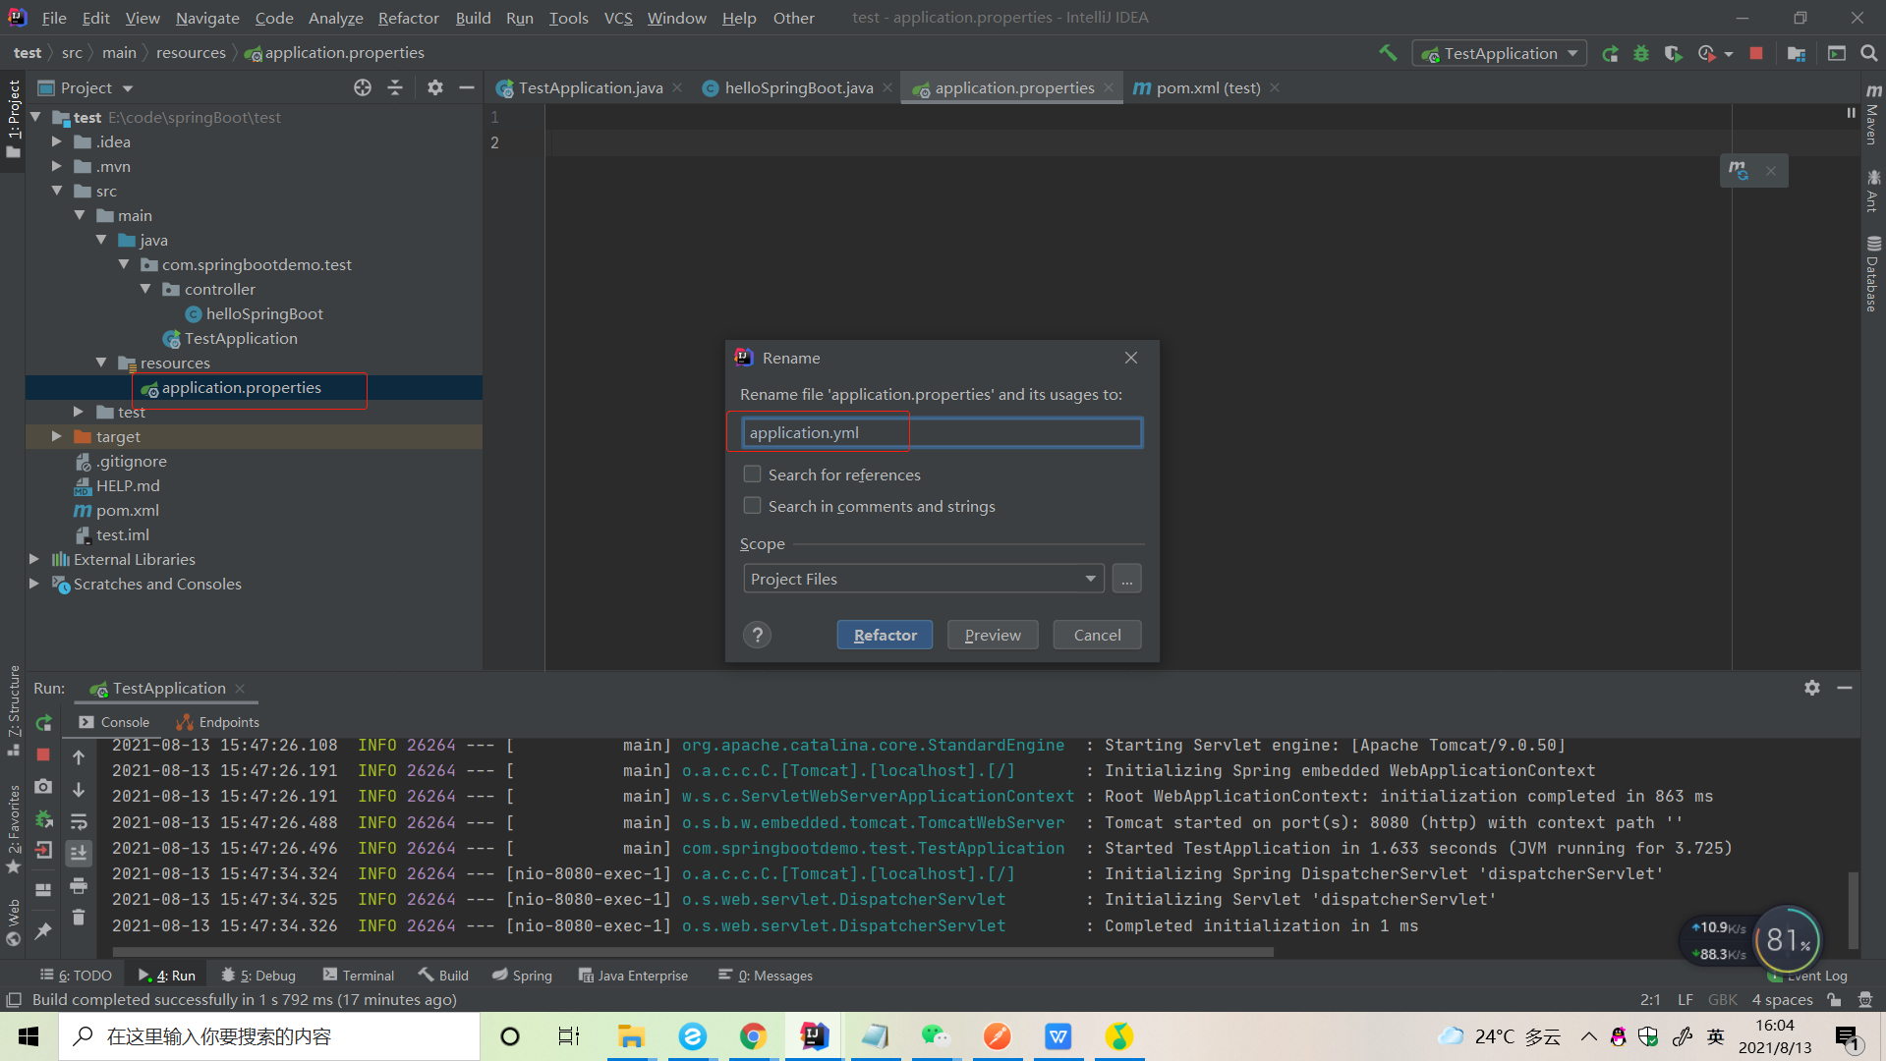1886x1061 pixels.
Task: Expand Scratches and Consoles node
Action: (x=34, y=584)
